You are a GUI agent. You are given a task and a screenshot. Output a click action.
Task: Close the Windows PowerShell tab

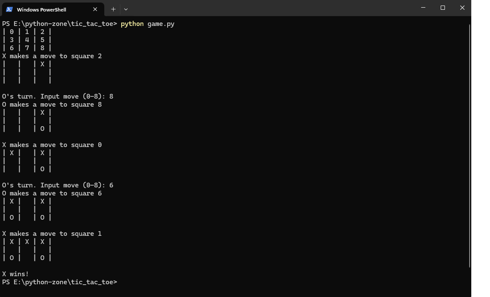(x=95, y=9)
